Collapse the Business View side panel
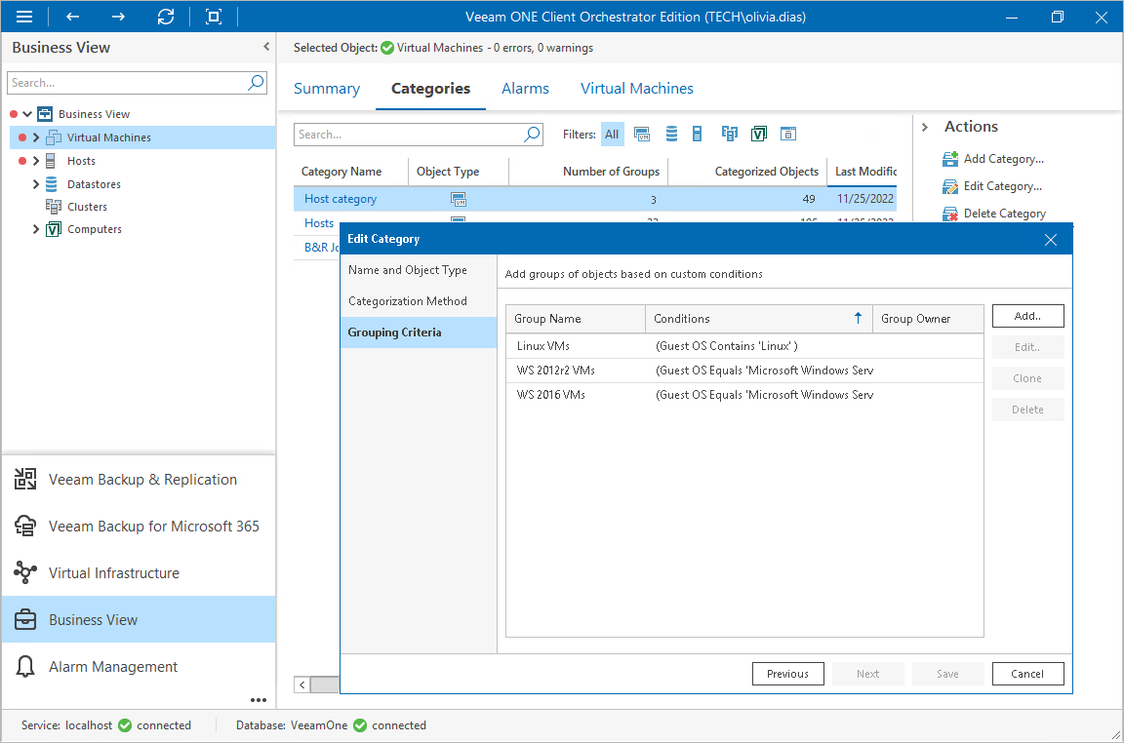This screenshot has height=743, width=1124. pyautogui.click(x=266, y=47)
